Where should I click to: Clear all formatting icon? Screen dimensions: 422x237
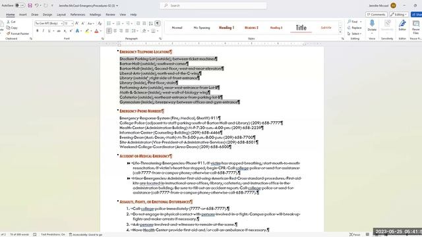tap(100, 24)
